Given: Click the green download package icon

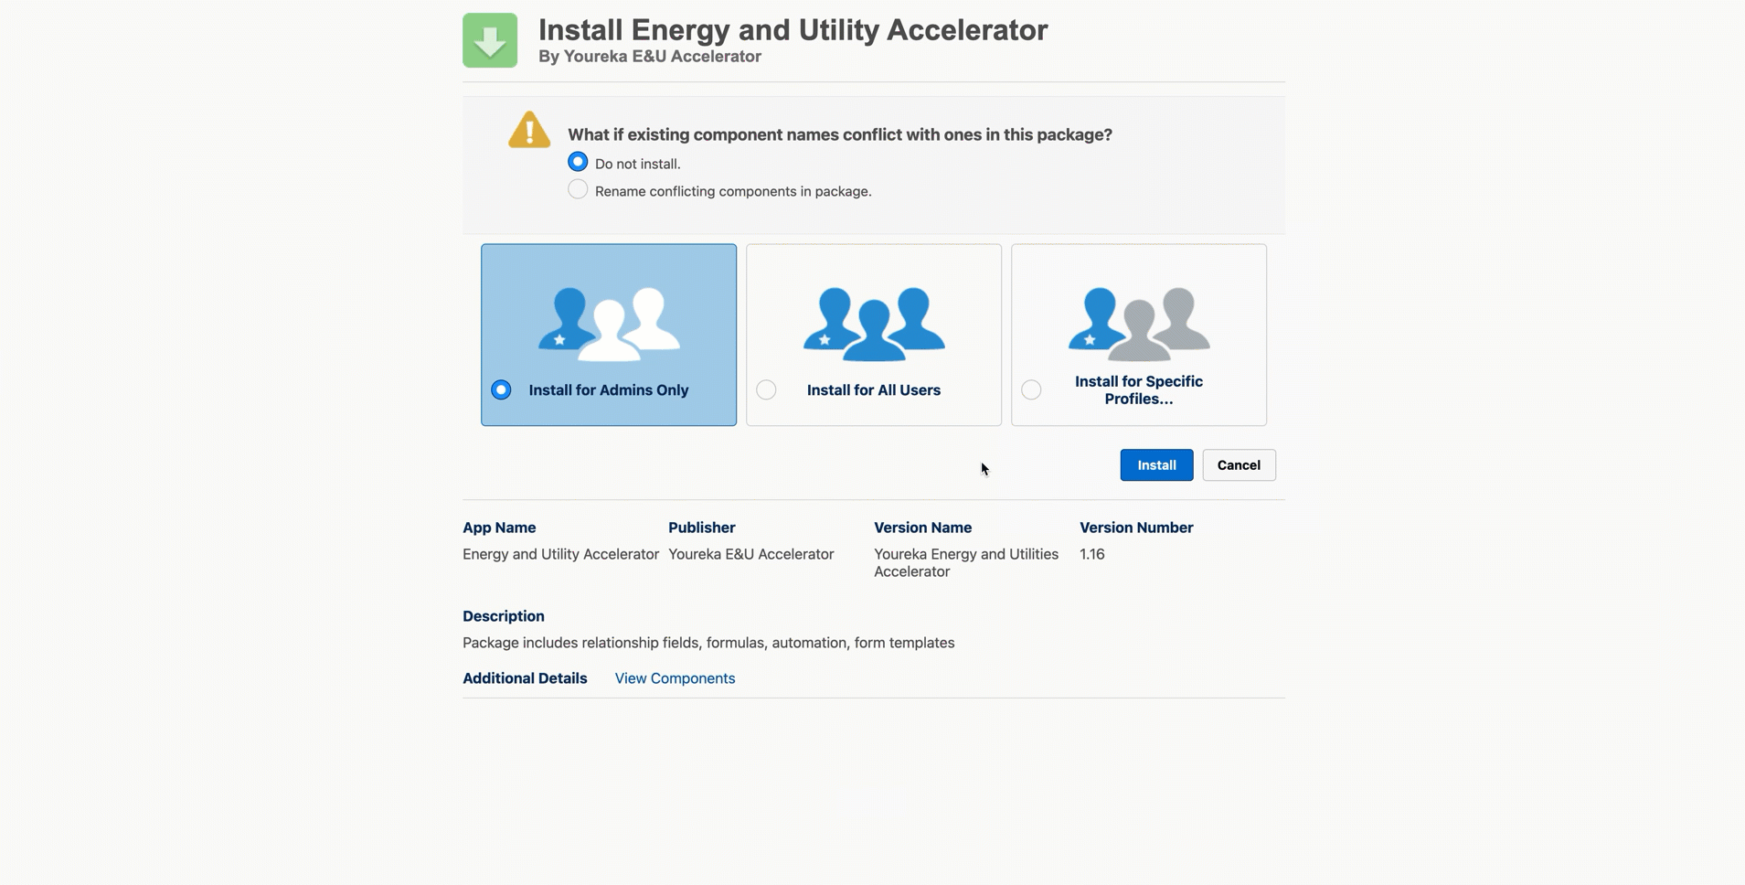Looking at the screenshot, I should click(x=490, y=40).
